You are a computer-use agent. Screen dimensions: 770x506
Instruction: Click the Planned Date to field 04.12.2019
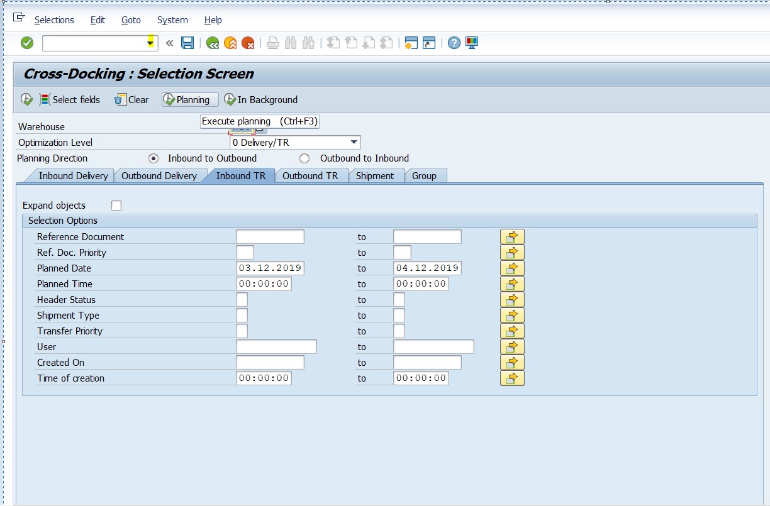pyautogui.click(x=427, y=268)
